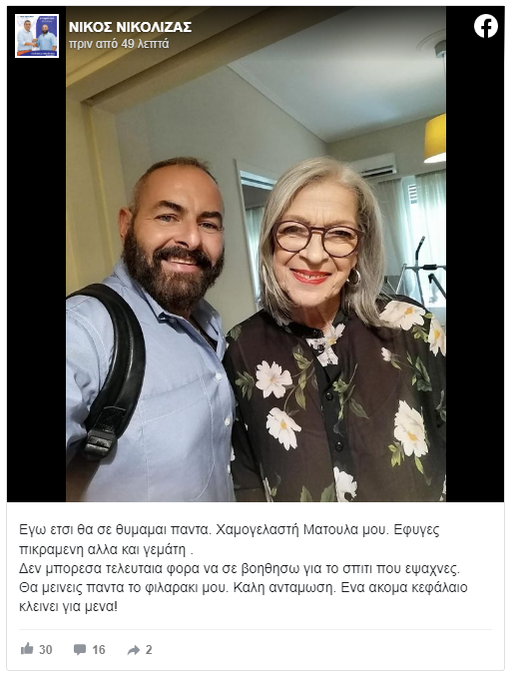
Task: Click the timestamp 'πριν από 49 λεπτά'
Action: [x=119, y=44]
